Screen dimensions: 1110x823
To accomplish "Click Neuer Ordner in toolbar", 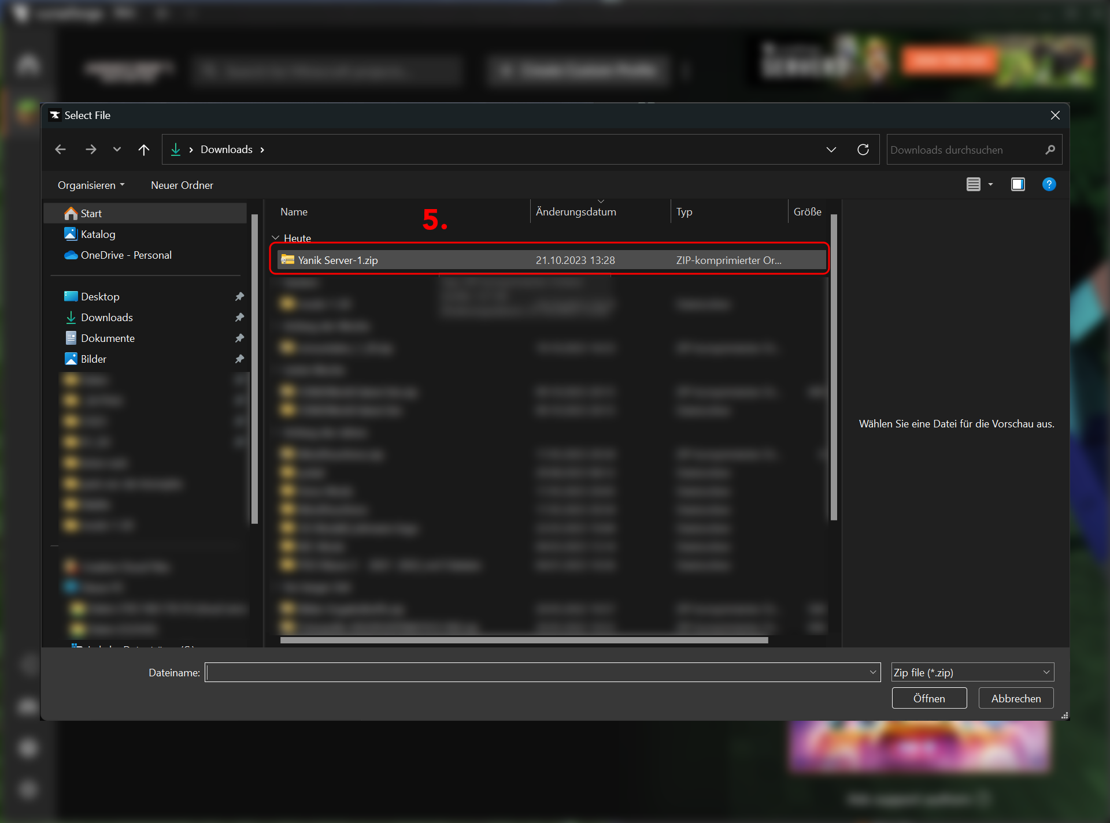I will [182, 185].
